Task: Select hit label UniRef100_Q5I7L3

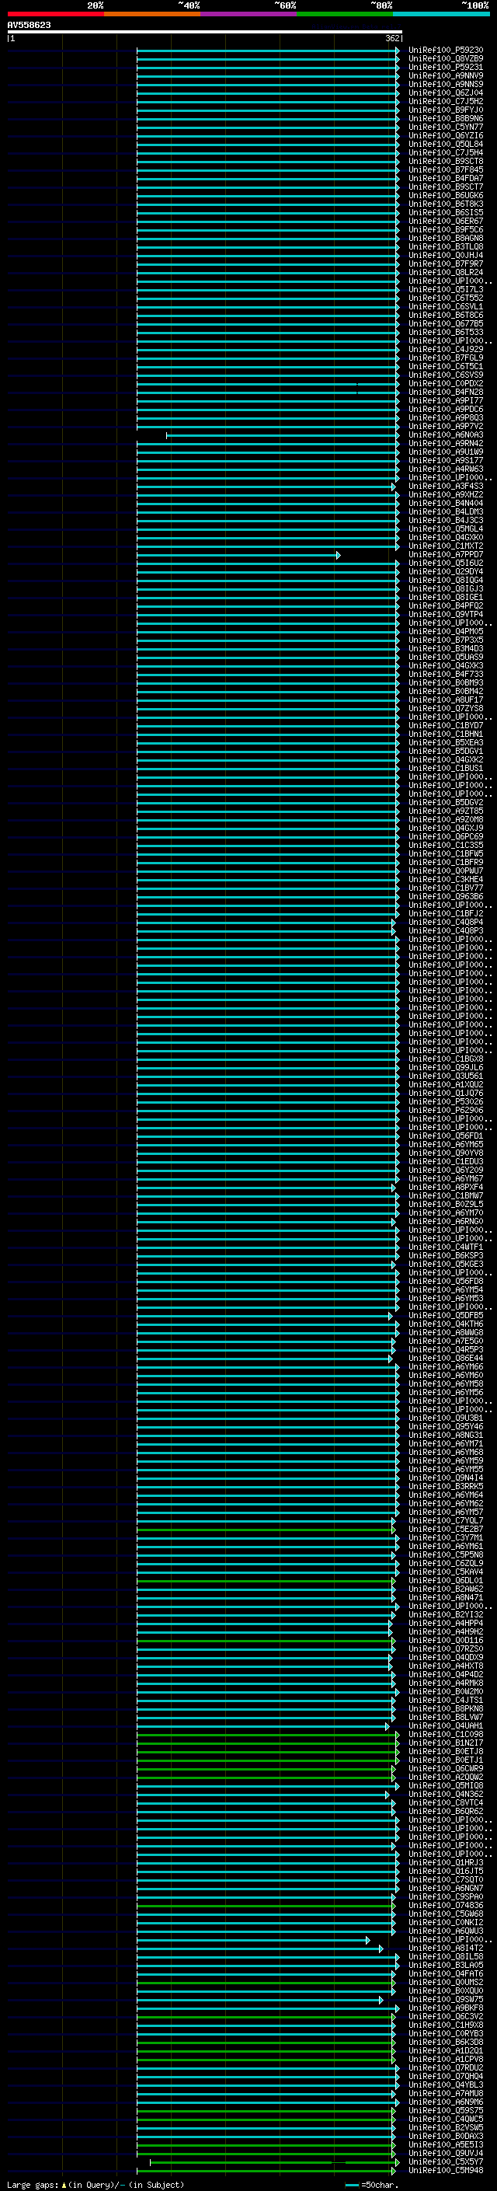Action: coord(445,290)
